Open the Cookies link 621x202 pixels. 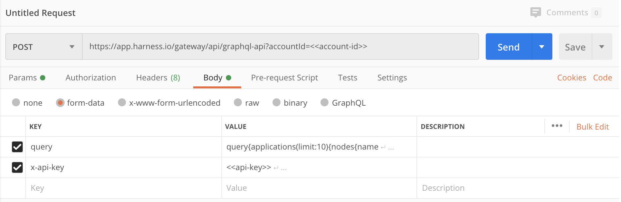click(x=572, y=78)
